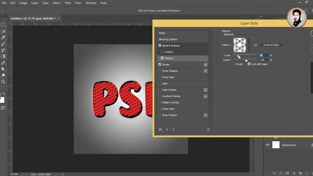Screen dimensions: 313x176
Task: Open the File menu
Action: 4,3
